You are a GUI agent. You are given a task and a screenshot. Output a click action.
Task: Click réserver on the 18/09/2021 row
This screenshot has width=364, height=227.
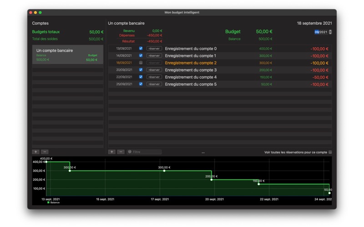click(154, 63)
